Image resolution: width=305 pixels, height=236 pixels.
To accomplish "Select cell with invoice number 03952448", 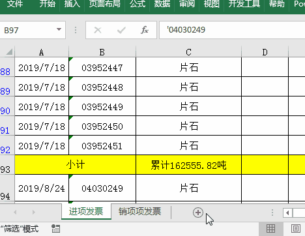I will pyautogui.click(x=102, y=87).
